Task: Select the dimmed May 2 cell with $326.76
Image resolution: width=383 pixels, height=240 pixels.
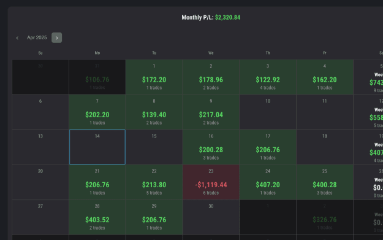Action: click(325, 217)
